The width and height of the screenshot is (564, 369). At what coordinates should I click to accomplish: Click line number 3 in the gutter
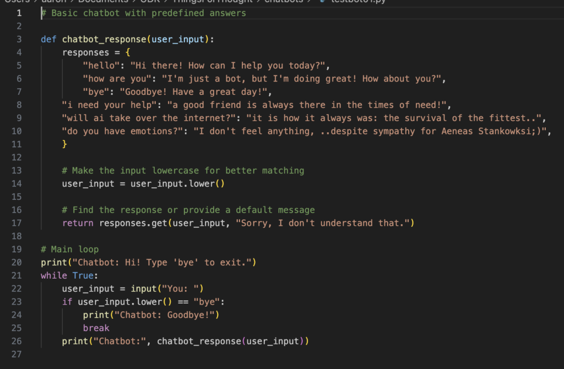19,39
